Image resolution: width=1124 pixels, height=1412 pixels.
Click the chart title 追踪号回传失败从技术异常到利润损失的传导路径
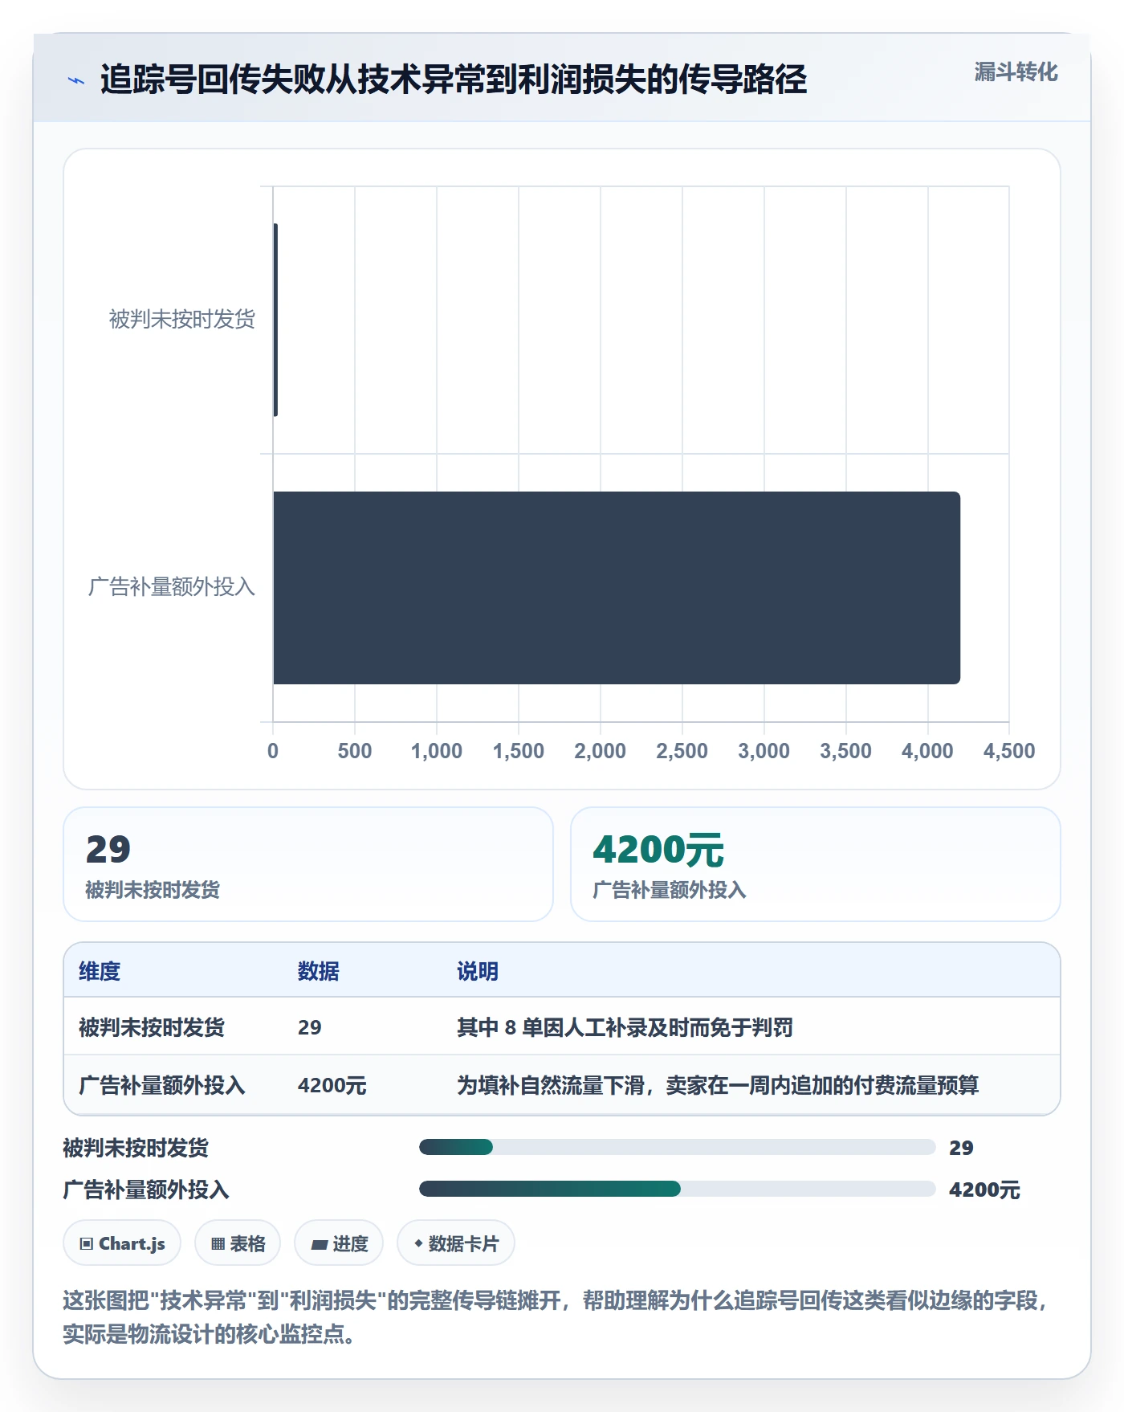tap(454, 80)
